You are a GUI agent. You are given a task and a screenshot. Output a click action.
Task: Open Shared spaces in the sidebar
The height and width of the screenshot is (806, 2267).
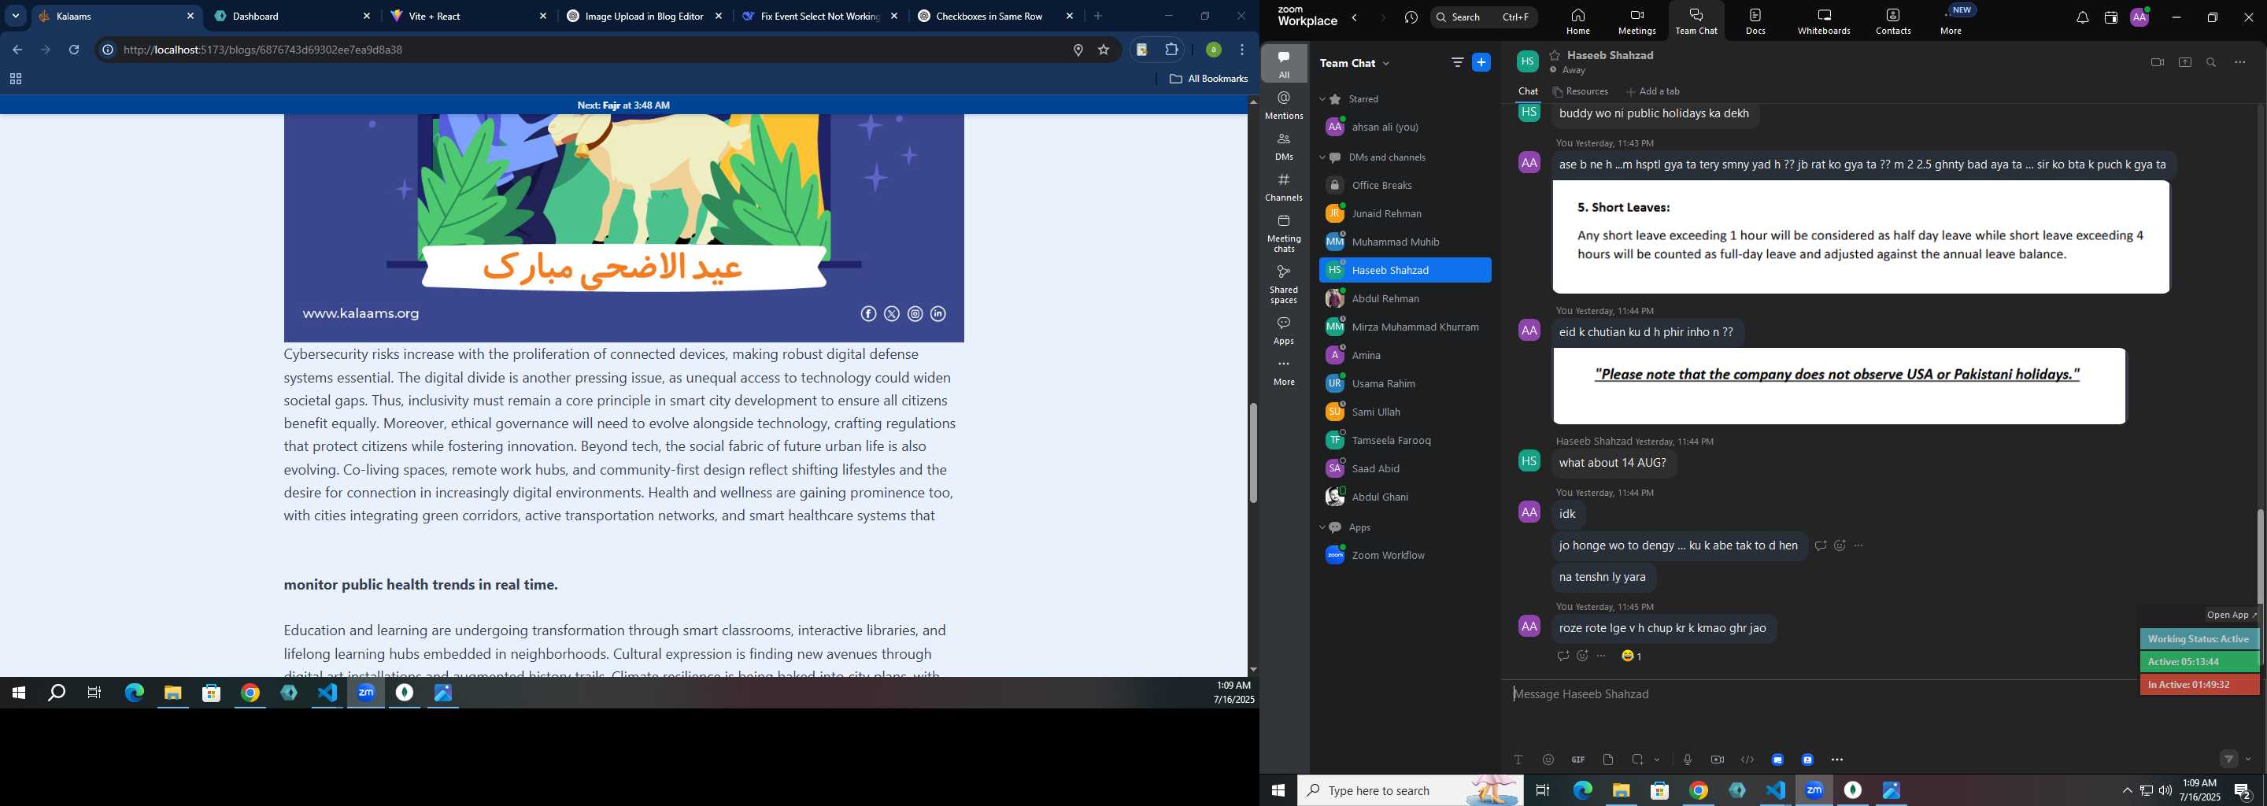(x=1284, y=285)
